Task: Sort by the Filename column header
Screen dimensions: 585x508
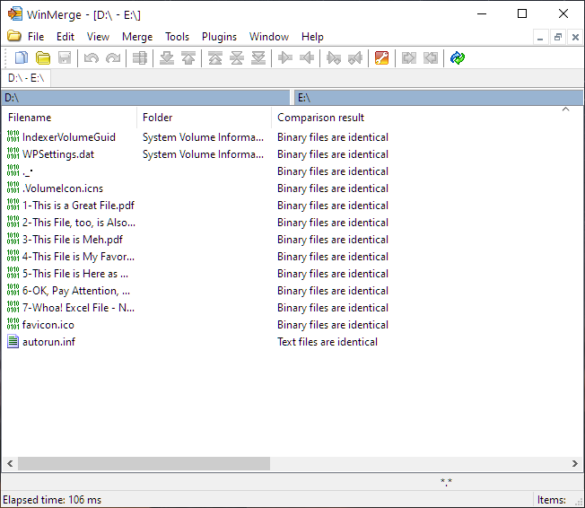Action: coord(69,118)
